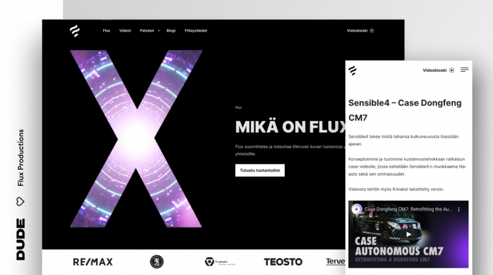Expand the Palvelut dropdown chevron
493x275 pixels.
tap(159, 31)
